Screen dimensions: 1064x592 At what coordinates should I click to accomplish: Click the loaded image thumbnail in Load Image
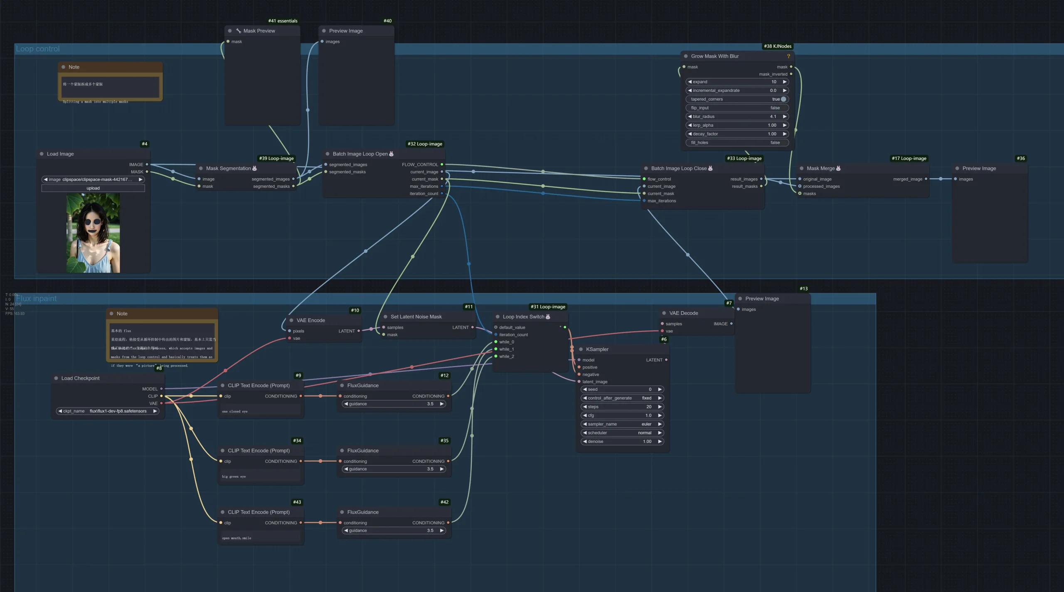click(93, 233)
